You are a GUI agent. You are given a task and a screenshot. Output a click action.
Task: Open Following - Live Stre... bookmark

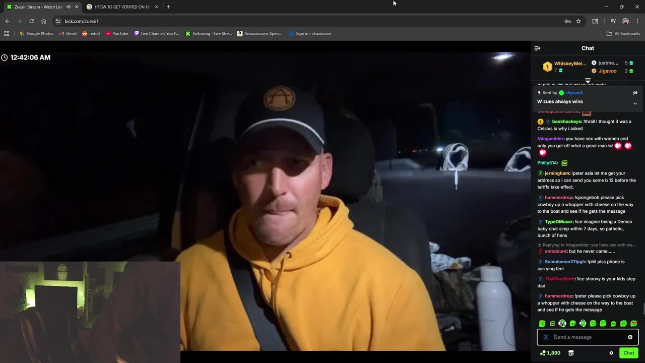[209, 34]
